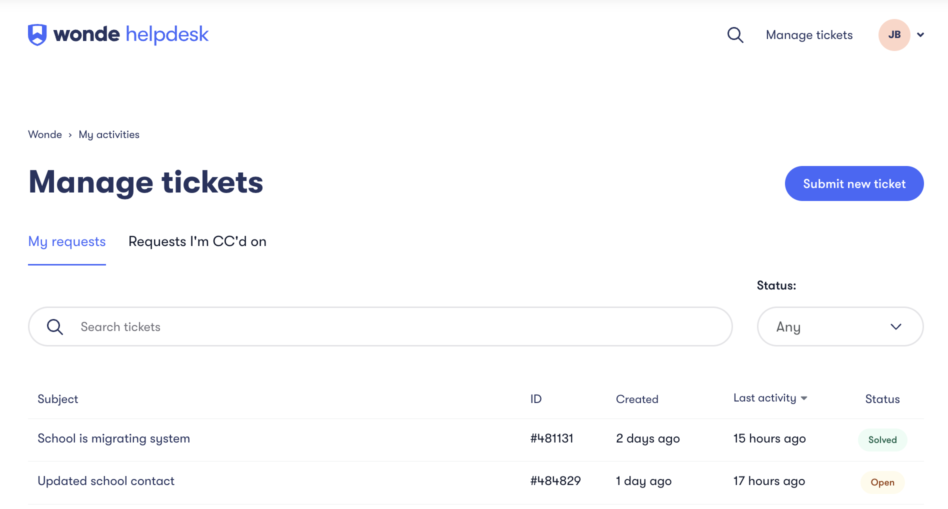948x509 pixels.
Task: Open ticket Updated school contact
Action: tap(106, 481)
